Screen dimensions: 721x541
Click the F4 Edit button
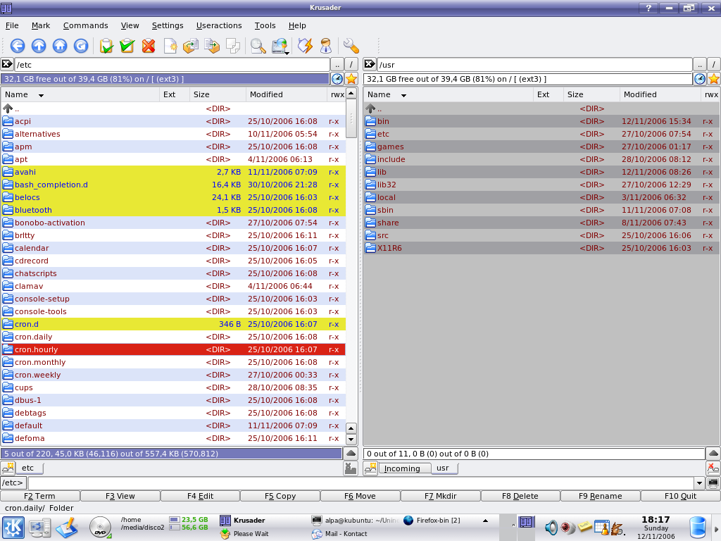(x=200, y=496)
